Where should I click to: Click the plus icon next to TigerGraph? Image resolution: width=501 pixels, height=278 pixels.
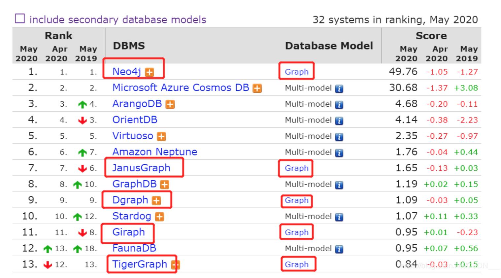coord(176,265)
